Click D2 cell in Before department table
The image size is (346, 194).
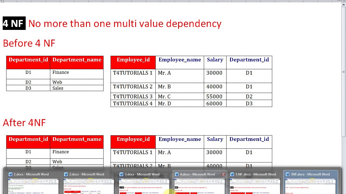[x=28, y=82]
